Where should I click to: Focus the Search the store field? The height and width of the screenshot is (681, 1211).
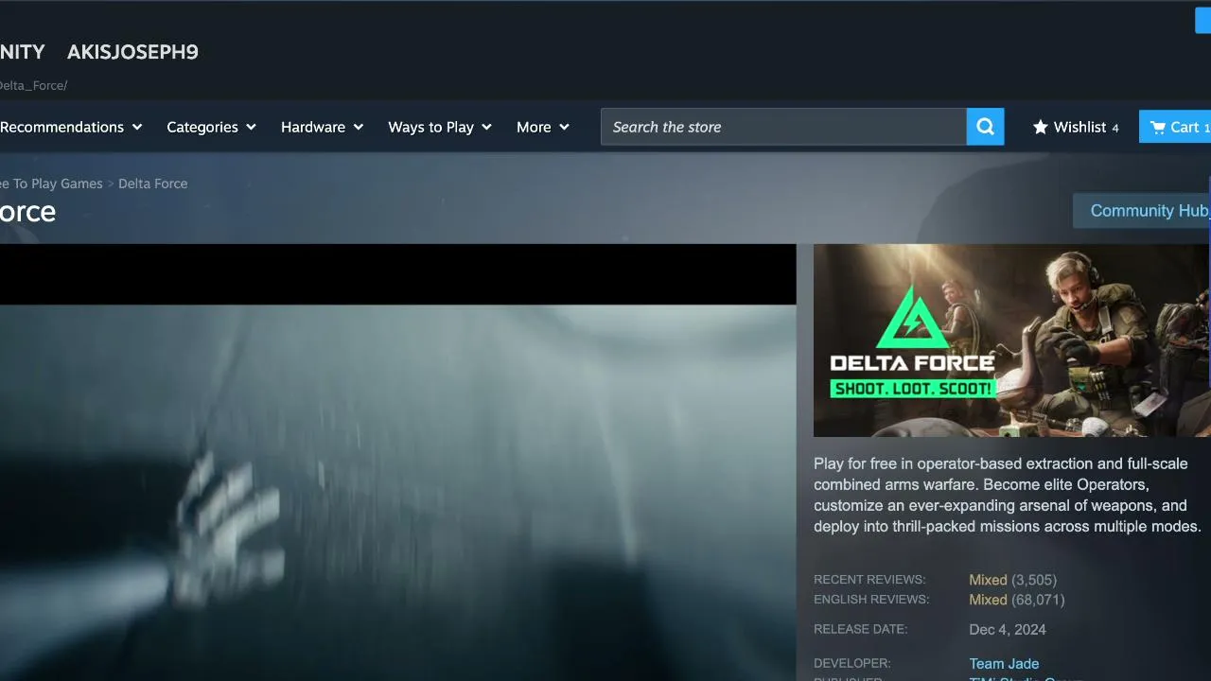[783, 127]
